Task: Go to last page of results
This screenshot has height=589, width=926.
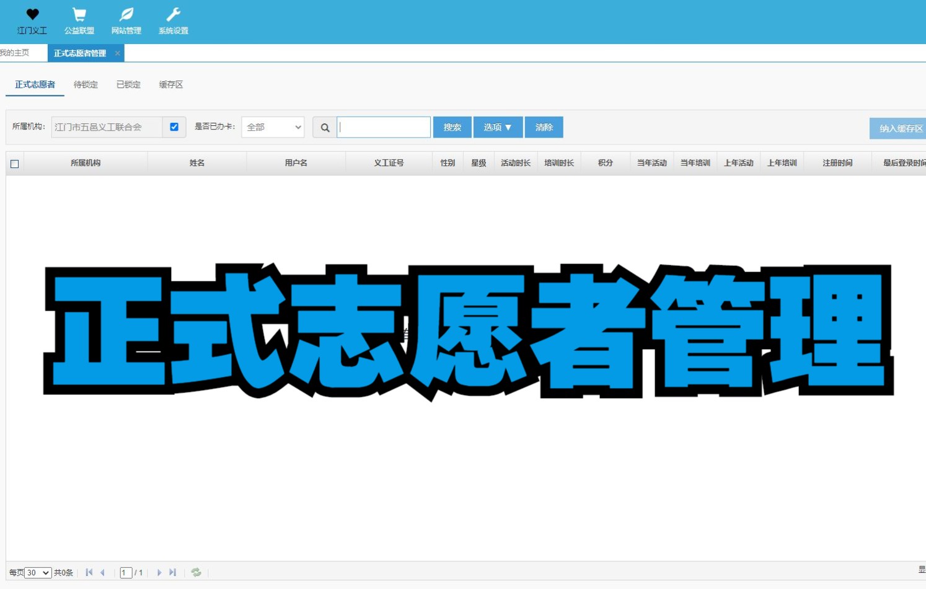Action: pos(173,572)
